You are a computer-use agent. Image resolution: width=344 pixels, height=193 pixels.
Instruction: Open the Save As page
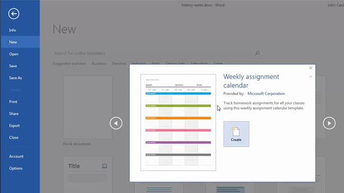point(15,78)
